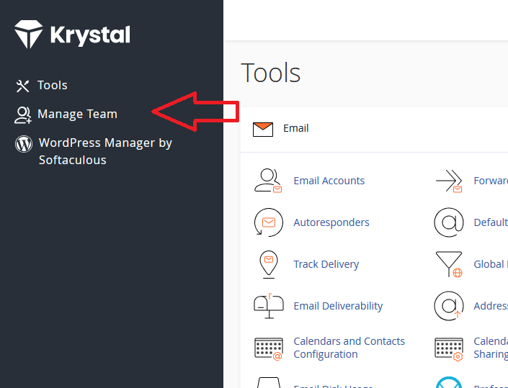This screenshot has width=508, height=388.
Task: Open the Email Deliverability link
Action: click(338, 306)
